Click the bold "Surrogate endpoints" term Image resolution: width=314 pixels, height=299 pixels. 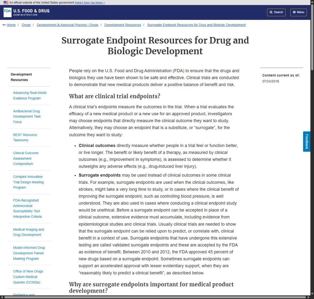pyautogui.click(x=100, y=175)
